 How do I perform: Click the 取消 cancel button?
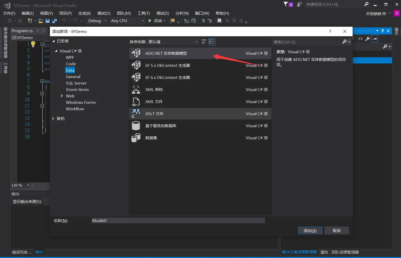click(x=337, y=231)
